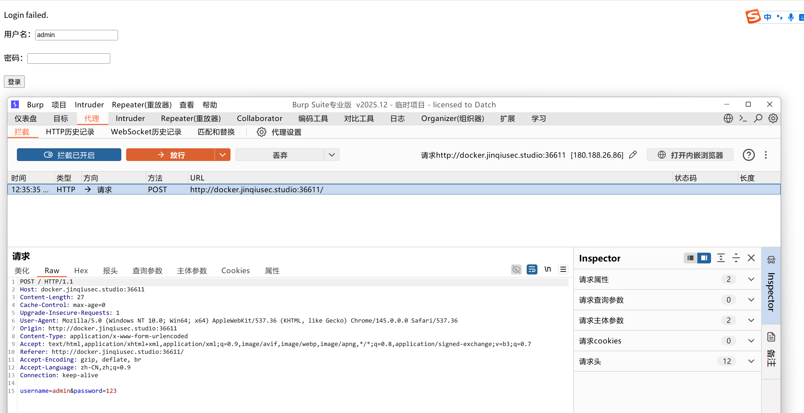This screenshot has height=413, width=804.
Task: Toggle line wrap in request editor
Action: 532,269
